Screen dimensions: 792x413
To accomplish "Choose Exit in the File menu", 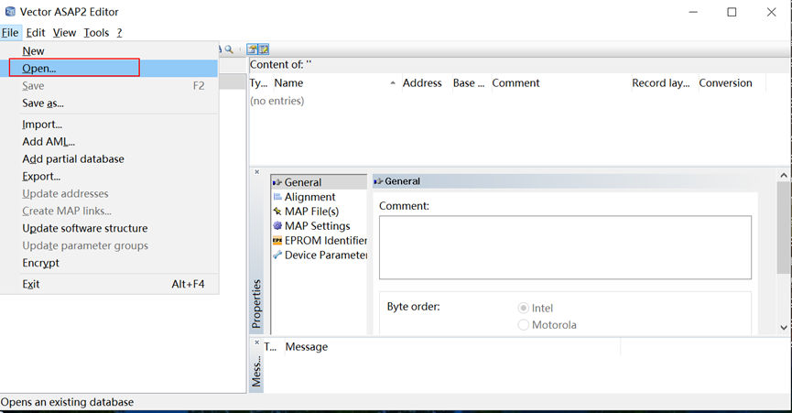I will (110, 284).
